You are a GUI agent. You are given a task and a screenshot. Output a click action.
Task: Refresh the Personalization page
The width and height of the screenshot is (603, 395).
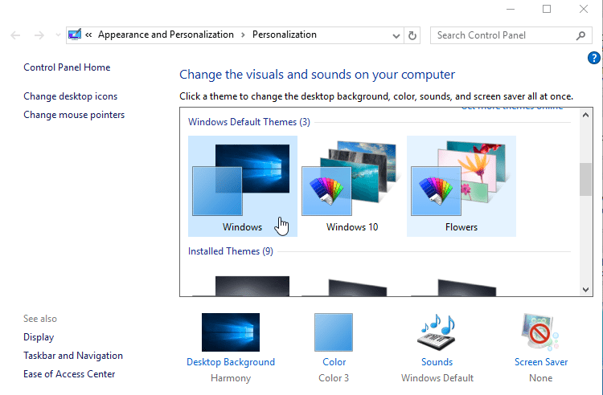pos(412,35)
